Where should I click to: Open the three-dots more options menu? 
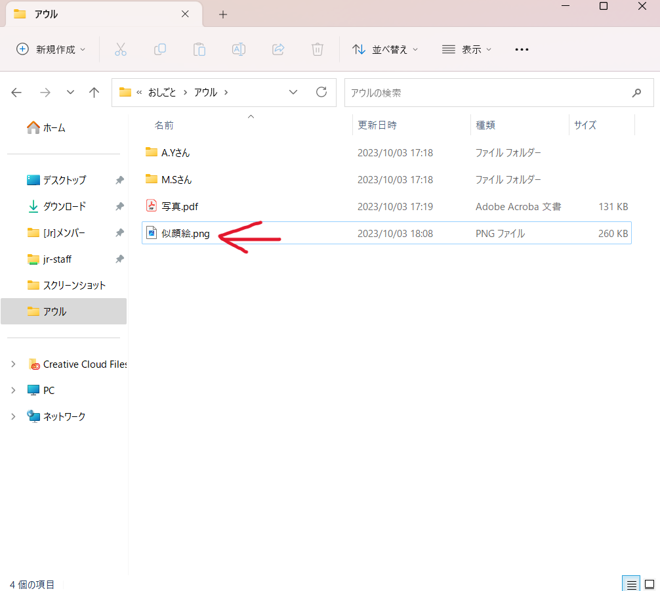point(522,49)
